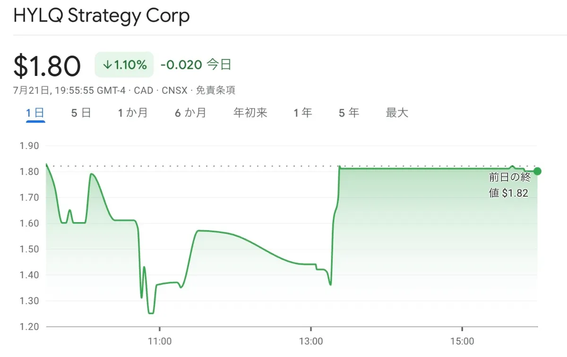567x357 pixels.
Task: Switch chart to 1年 range
Action: pyautogui.click(x=302, y=113)
